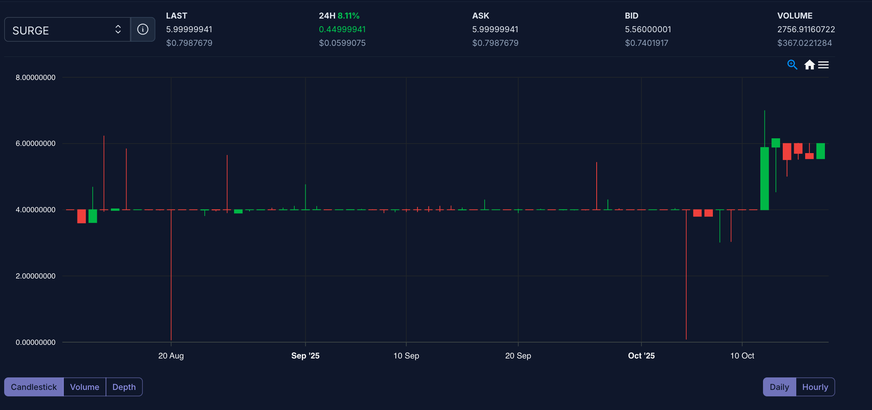Click the info circle icon beside SURGE
872x410 pixels.
[142, 29]
